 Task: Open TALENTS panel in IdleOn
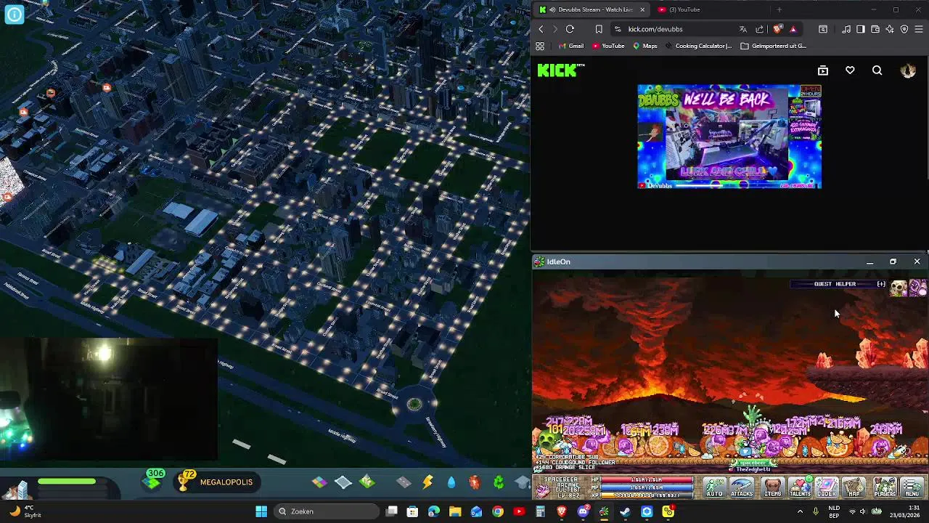[800, 487]
